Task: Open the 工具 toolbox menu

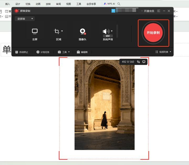Action: point(64,52)
